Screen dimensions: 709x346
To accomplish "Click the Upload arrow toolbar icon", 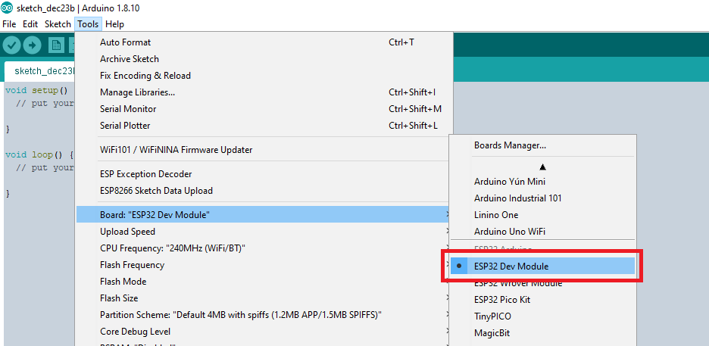I will pos(32,45).
